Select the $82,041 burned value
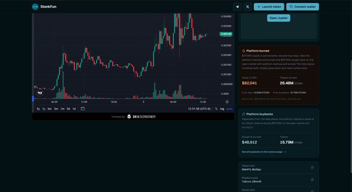The height and width of the screenshot is (192, 352). pyautogui.click(x=249, y=83)
